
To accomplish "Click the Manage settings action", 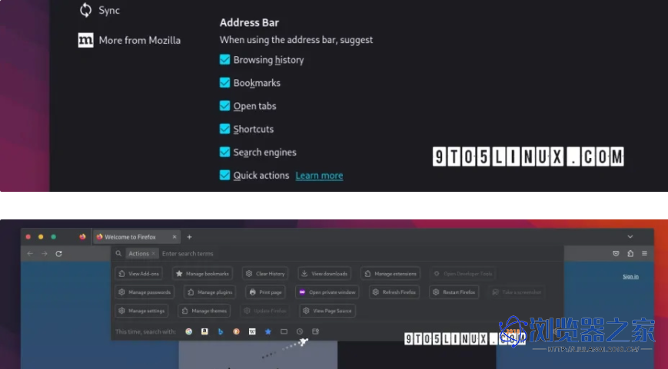I will [x=141, y=311].
